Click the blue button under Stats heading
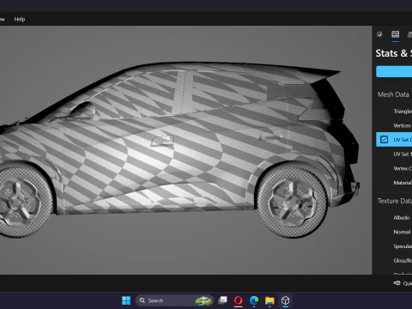This screenshot has width=412, height=309. pyautogui.click(x=394, y=71)
